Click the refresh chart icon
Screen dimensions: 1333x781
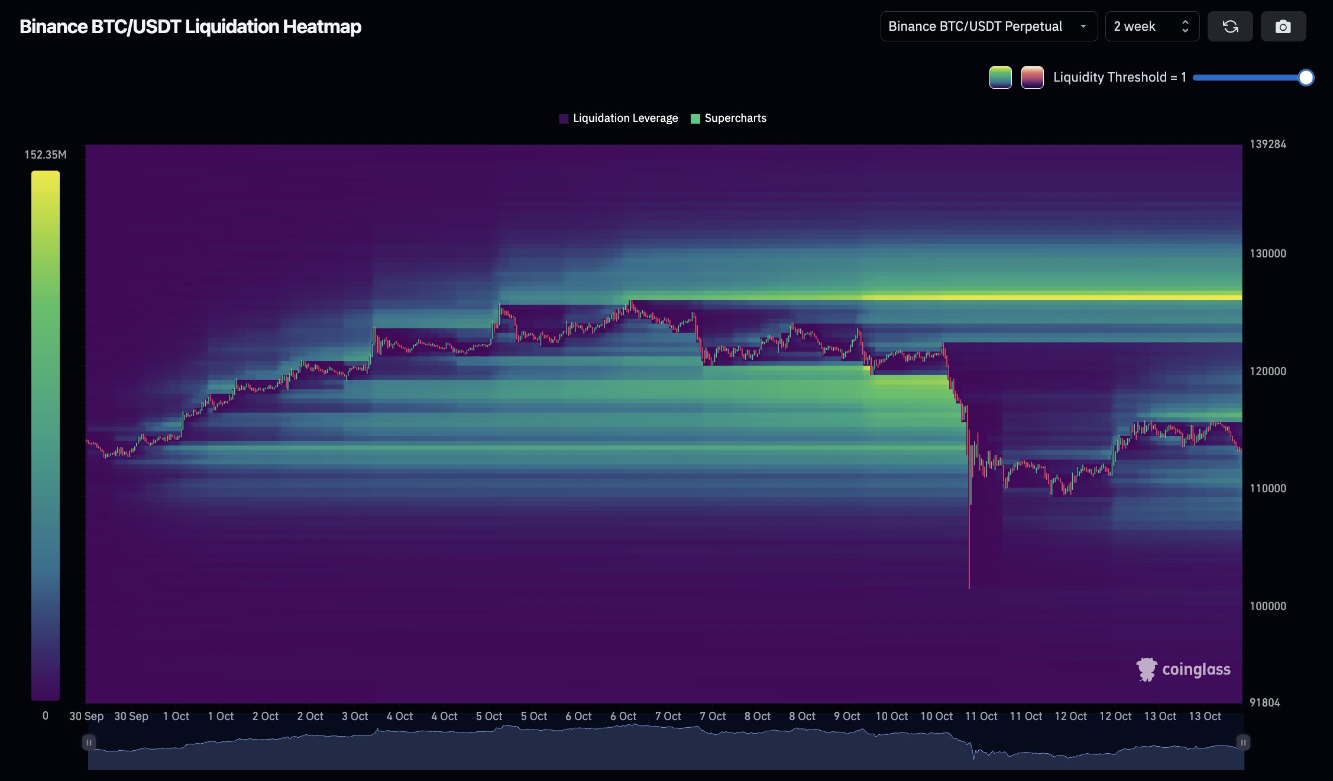tap(1230, 27)
